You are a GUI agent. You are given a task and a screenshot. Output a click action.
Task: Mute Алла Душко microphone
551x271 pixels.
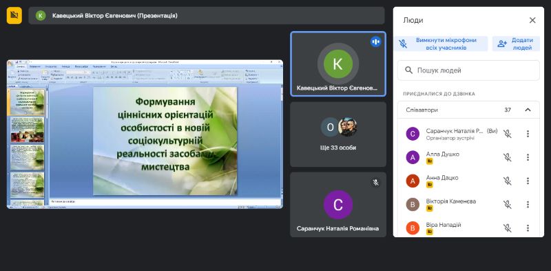click(x=507, y=157)
